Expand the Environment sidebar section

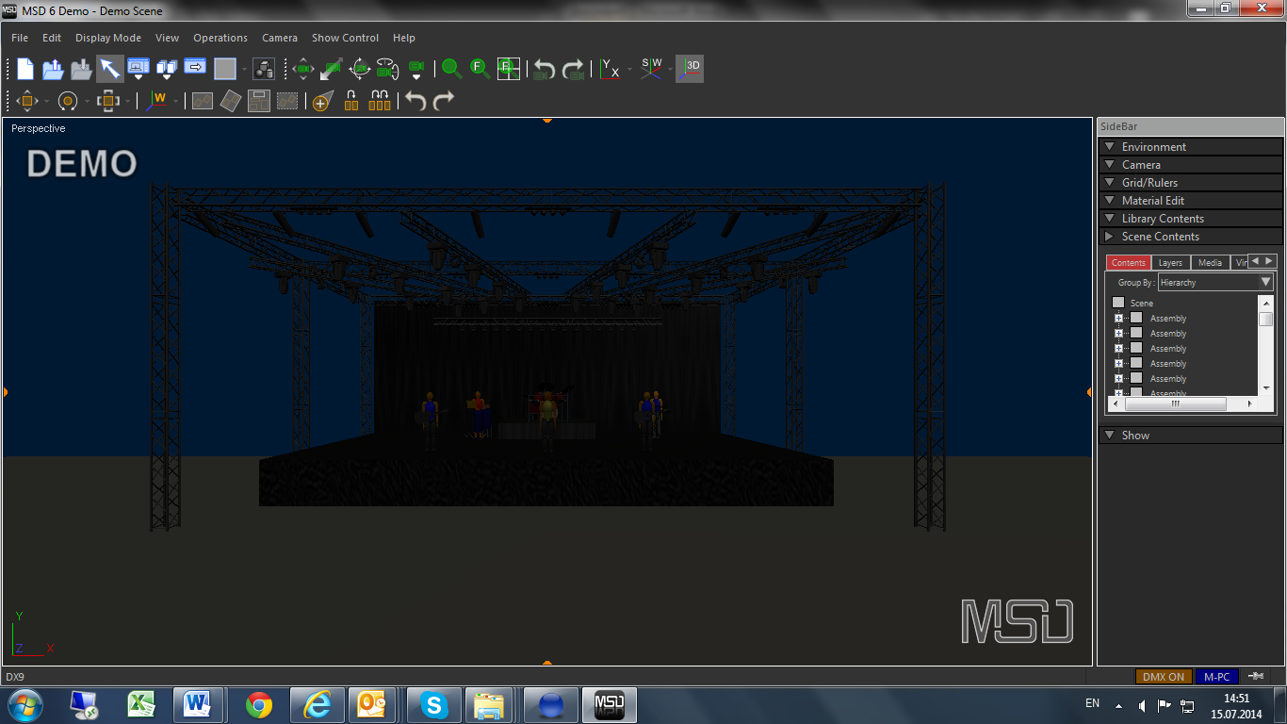(1191, 147)
